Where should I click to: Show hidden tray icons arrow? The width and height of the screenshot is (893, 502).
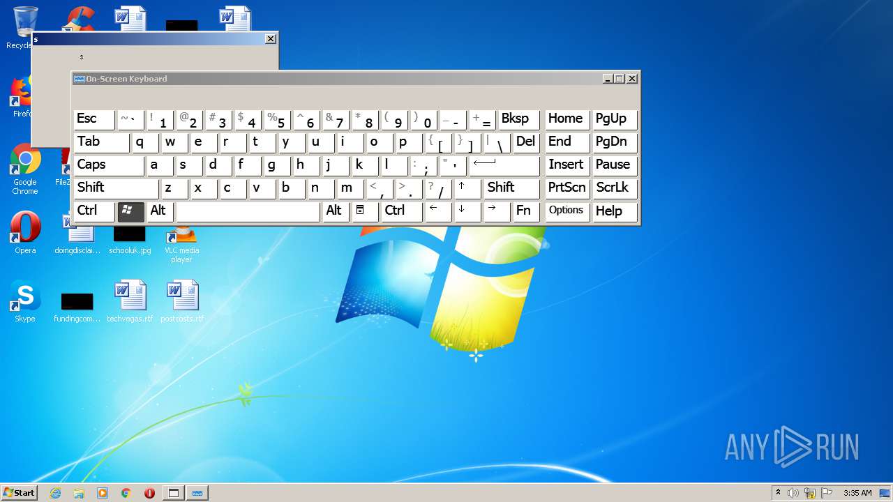click(x=778, y=493)
